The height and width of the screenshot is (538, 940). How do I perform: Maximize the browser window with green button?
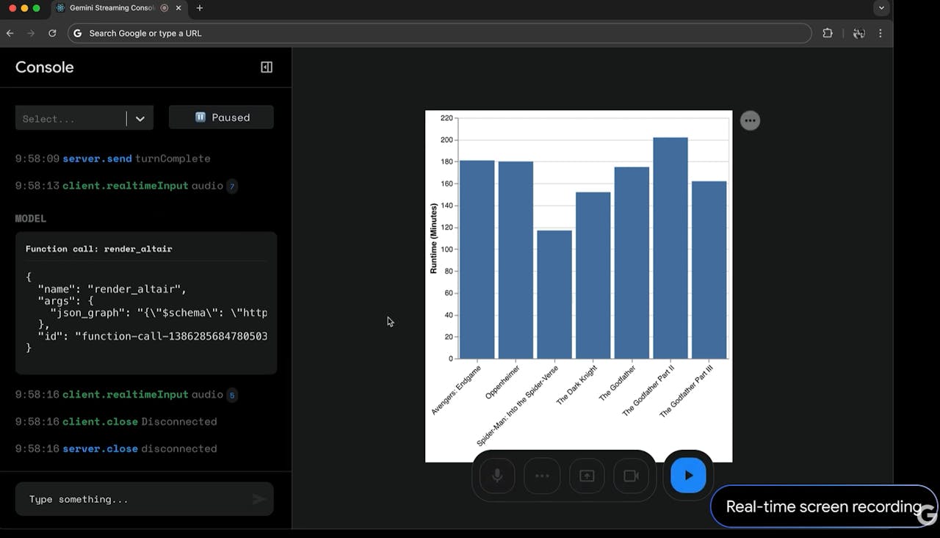(x=37, y=8)
